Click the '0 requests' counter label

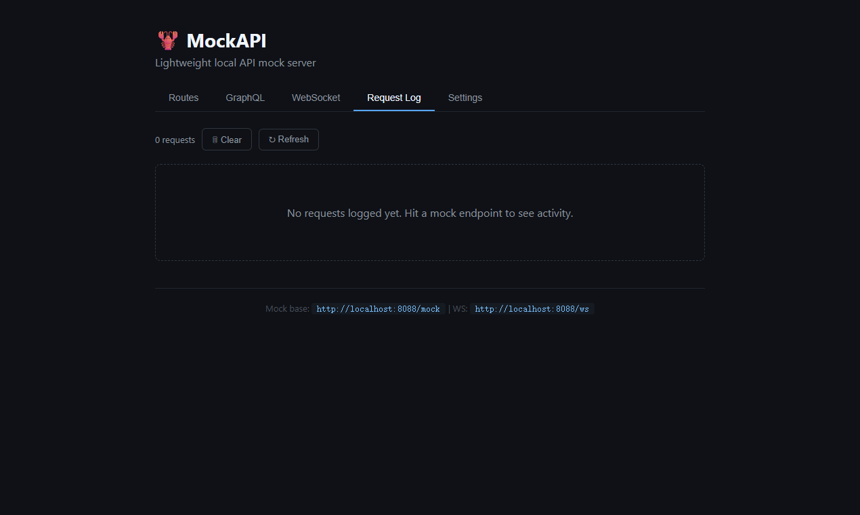click(x=175, y=140)
